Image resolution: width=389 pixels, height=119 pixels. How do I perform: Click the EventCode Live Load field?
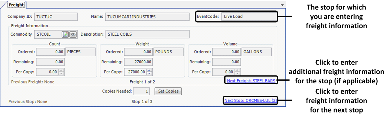click(248, 17)
